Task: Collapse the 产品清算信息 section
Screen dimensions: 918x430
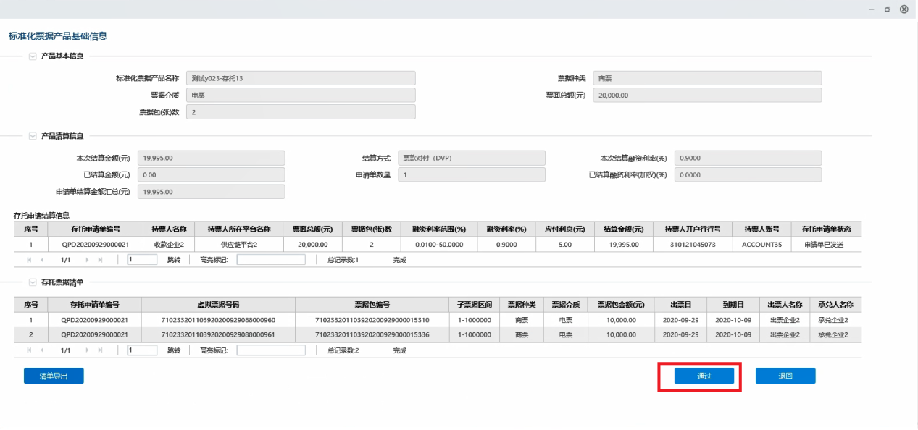Action: tap(33, 135)
